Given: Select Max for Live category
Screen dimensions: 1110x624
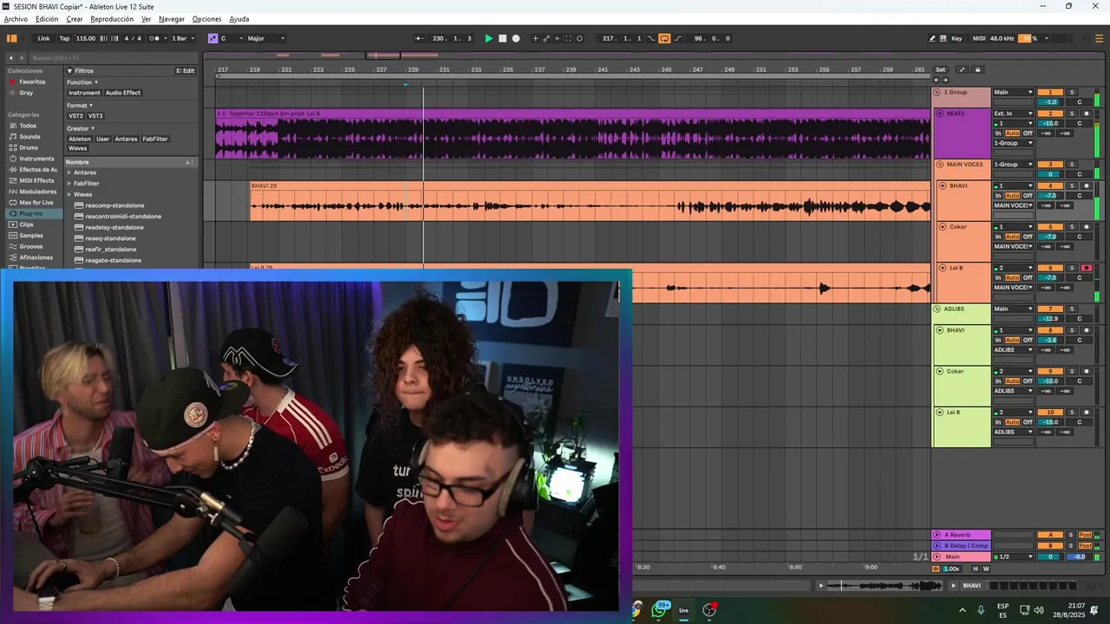Looking at the screenshot, I should click(x=36, y=202).
